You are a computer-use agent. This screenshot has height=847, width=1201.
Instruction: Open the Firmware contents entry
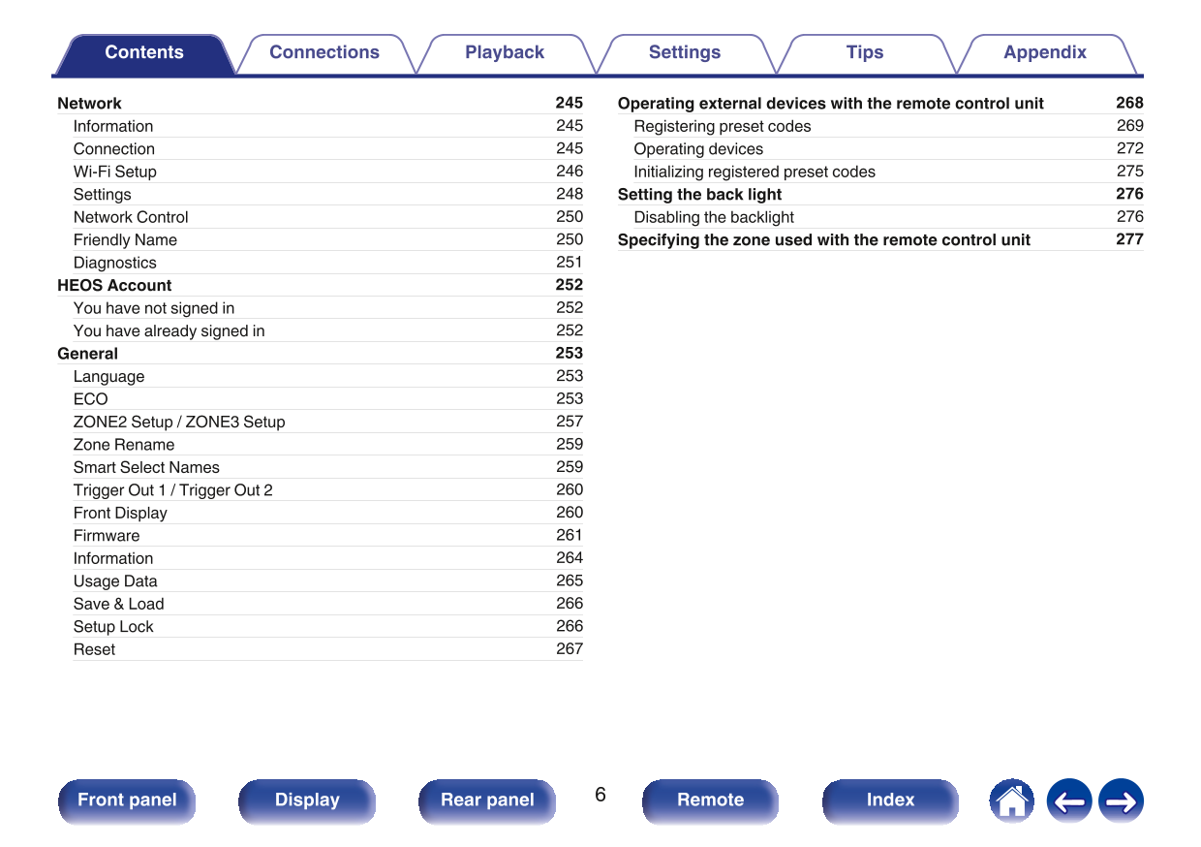point(107,536)
